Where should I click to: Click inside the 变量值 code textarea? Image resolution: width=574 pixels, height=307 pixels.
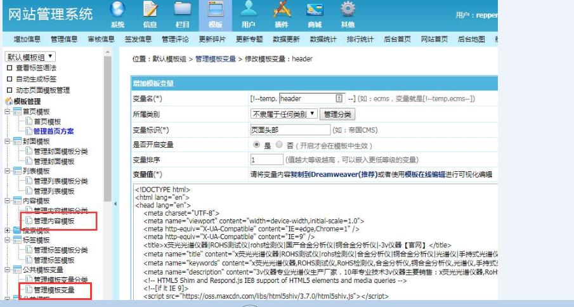[315, 242]
